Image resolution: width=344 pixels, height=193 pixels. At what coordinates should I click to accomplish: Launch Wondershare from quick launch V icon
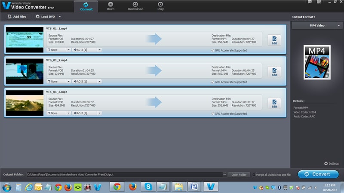click(x=98, y=187)
